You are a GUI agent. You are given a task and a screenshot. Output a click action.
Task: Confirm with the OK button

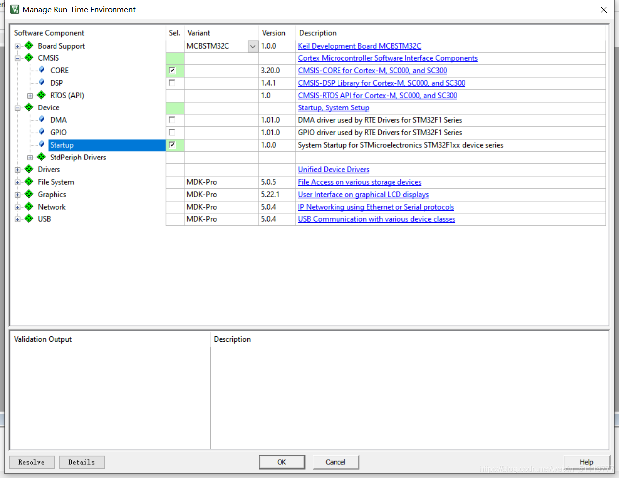point(281,462)
